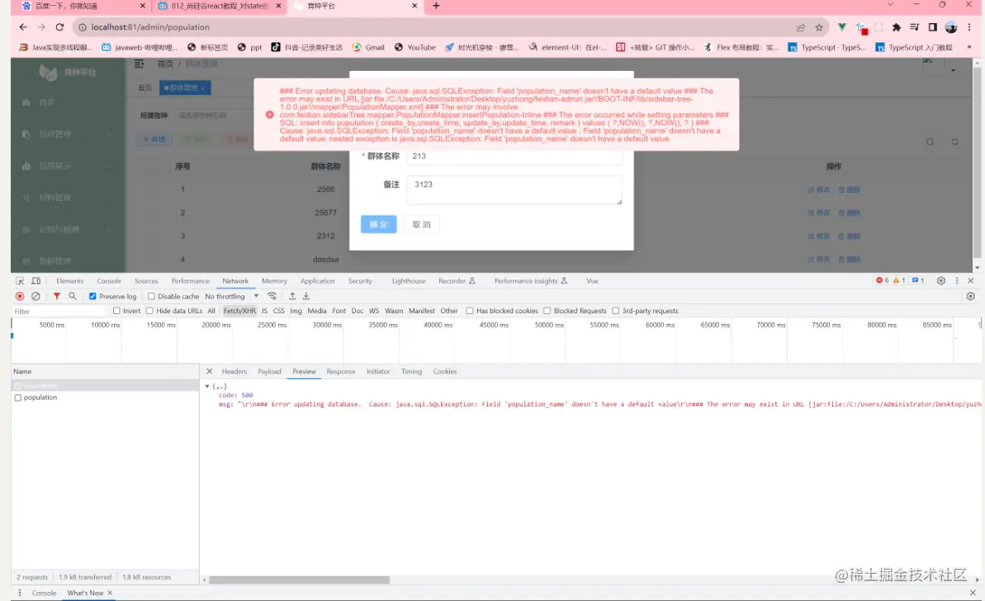Image resolution: width=985 pixels, height=601 pixels.
Task: Filter requests by JS type
Action: coord(264,311)
